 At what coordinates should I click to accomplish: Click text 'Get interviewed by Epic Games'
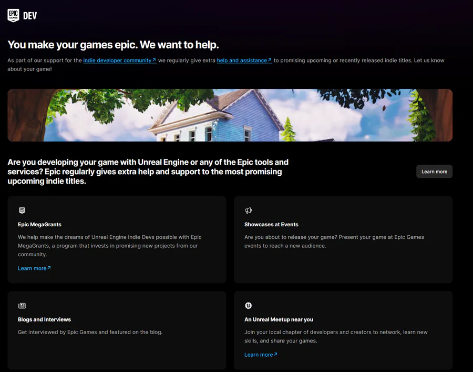click(x=57, y=332)
